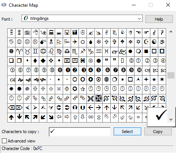Viewport: 176px width, 153px height.
Task: Choose the Star of David symbol
Action: tap(138, 42)
